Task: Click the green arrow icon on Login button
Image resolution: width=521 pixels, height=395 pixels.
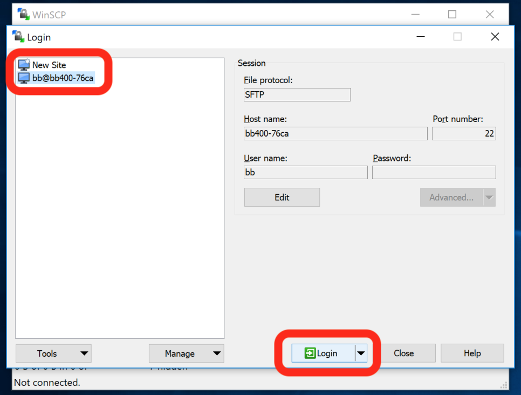Action: click(x=310, y=353)
